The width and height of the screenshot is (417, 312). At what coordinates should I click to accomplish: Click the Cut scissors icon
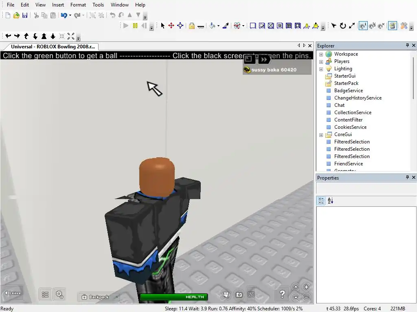(36, 15)
